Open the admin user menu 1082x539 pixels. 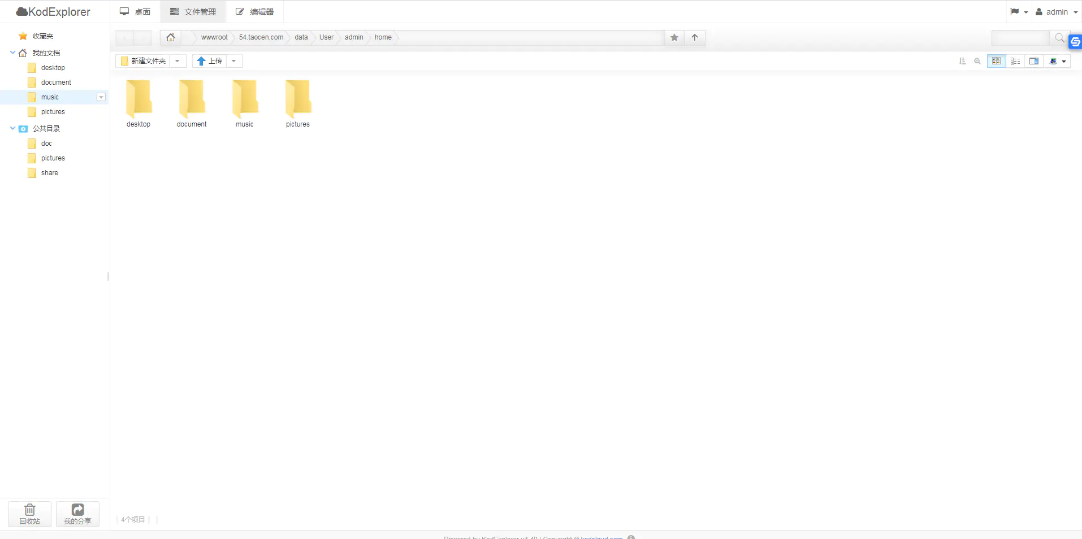click(x=1057, y=12)
